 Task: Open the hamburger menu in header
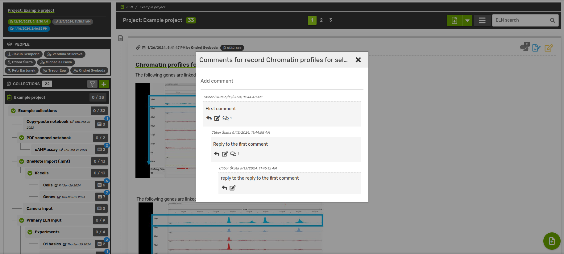tap(482, 20)
